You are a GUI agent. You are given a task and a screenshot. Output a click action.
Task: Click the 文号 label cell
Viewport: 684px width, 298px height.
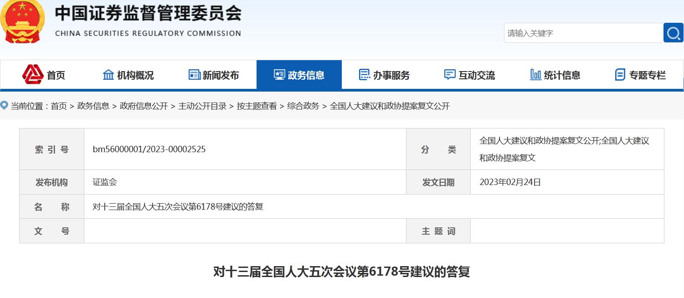tap(52, 231)
